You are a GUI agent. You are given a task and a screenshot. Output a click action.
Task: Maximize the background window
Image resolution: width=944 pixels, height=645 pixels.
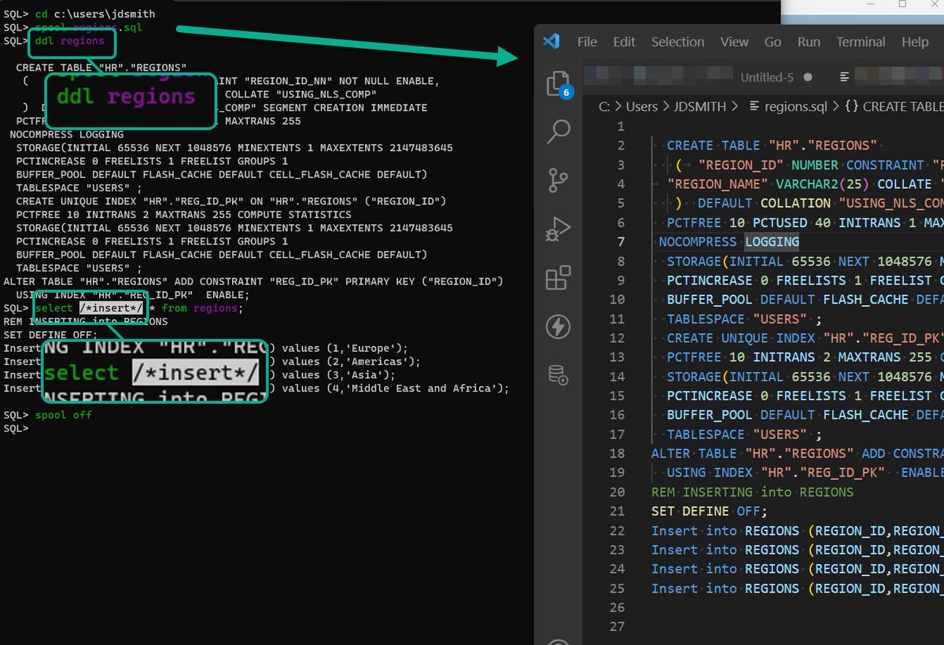[x=902, y=5]
